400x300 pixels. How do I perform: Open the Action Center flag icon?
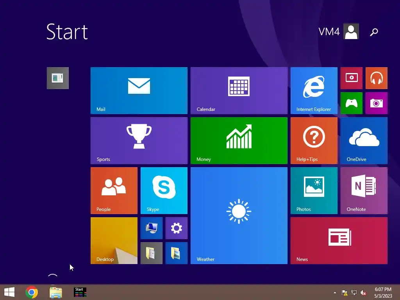click(x=345, y=293)
